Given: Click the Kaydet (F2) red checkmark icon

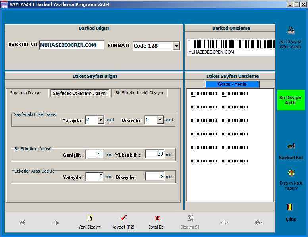Looking at the screenshot, I should click(x=123, y=218).
